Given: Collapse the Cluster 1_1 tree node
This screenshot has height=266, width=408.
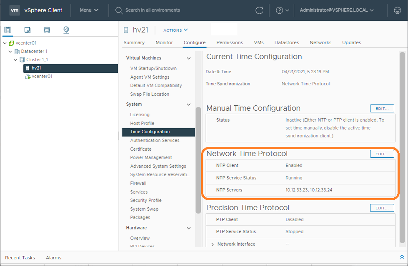Looking at the screenshot, I should 15,60.
